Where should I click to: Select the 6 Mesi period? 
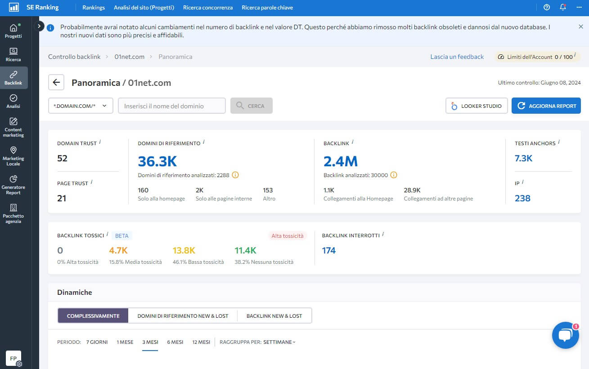pos(175,342)
